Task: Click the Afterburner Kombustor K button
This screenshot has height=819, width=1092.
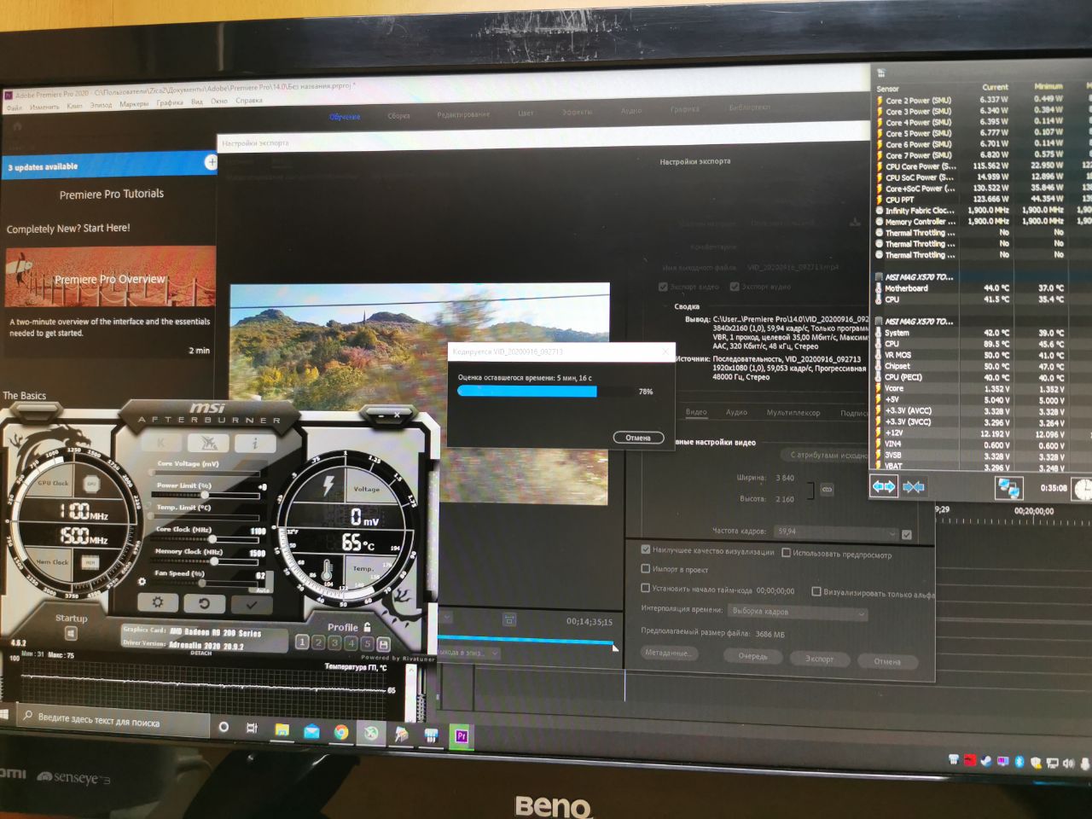Action: [x=161, y=442]
